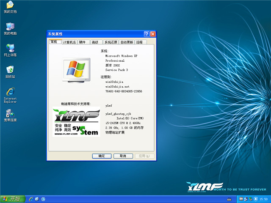Launch Internet Explorer from quick launch bar

point(31,199)
